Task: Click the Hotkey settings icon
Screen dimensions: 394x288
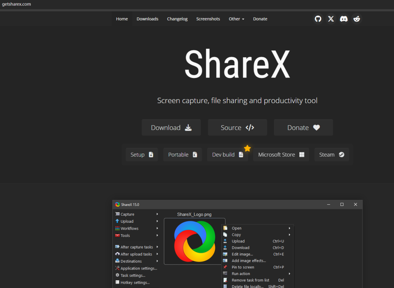Action: coord(117,282)
